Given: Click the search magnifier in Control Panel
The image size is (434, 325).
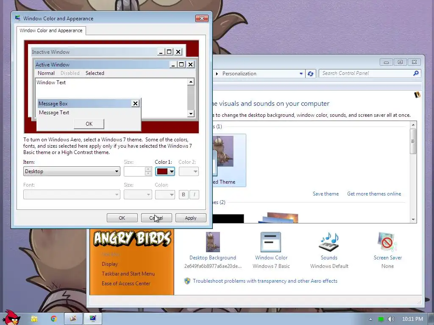Looking at the screenshot, I should point(416,73).
